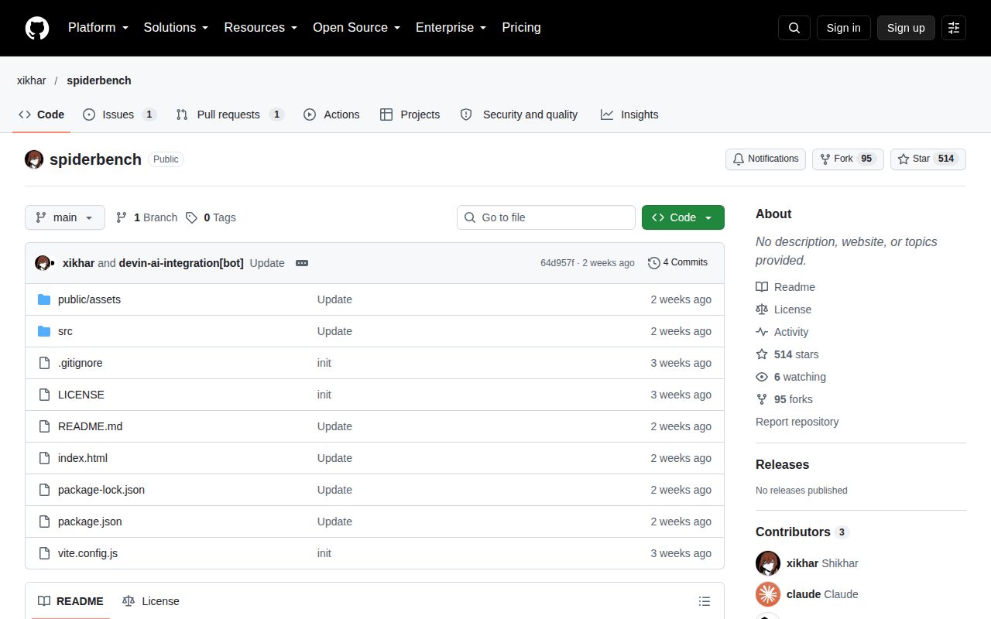Switch to the Insights tab
991x619 pixels.
629,115
